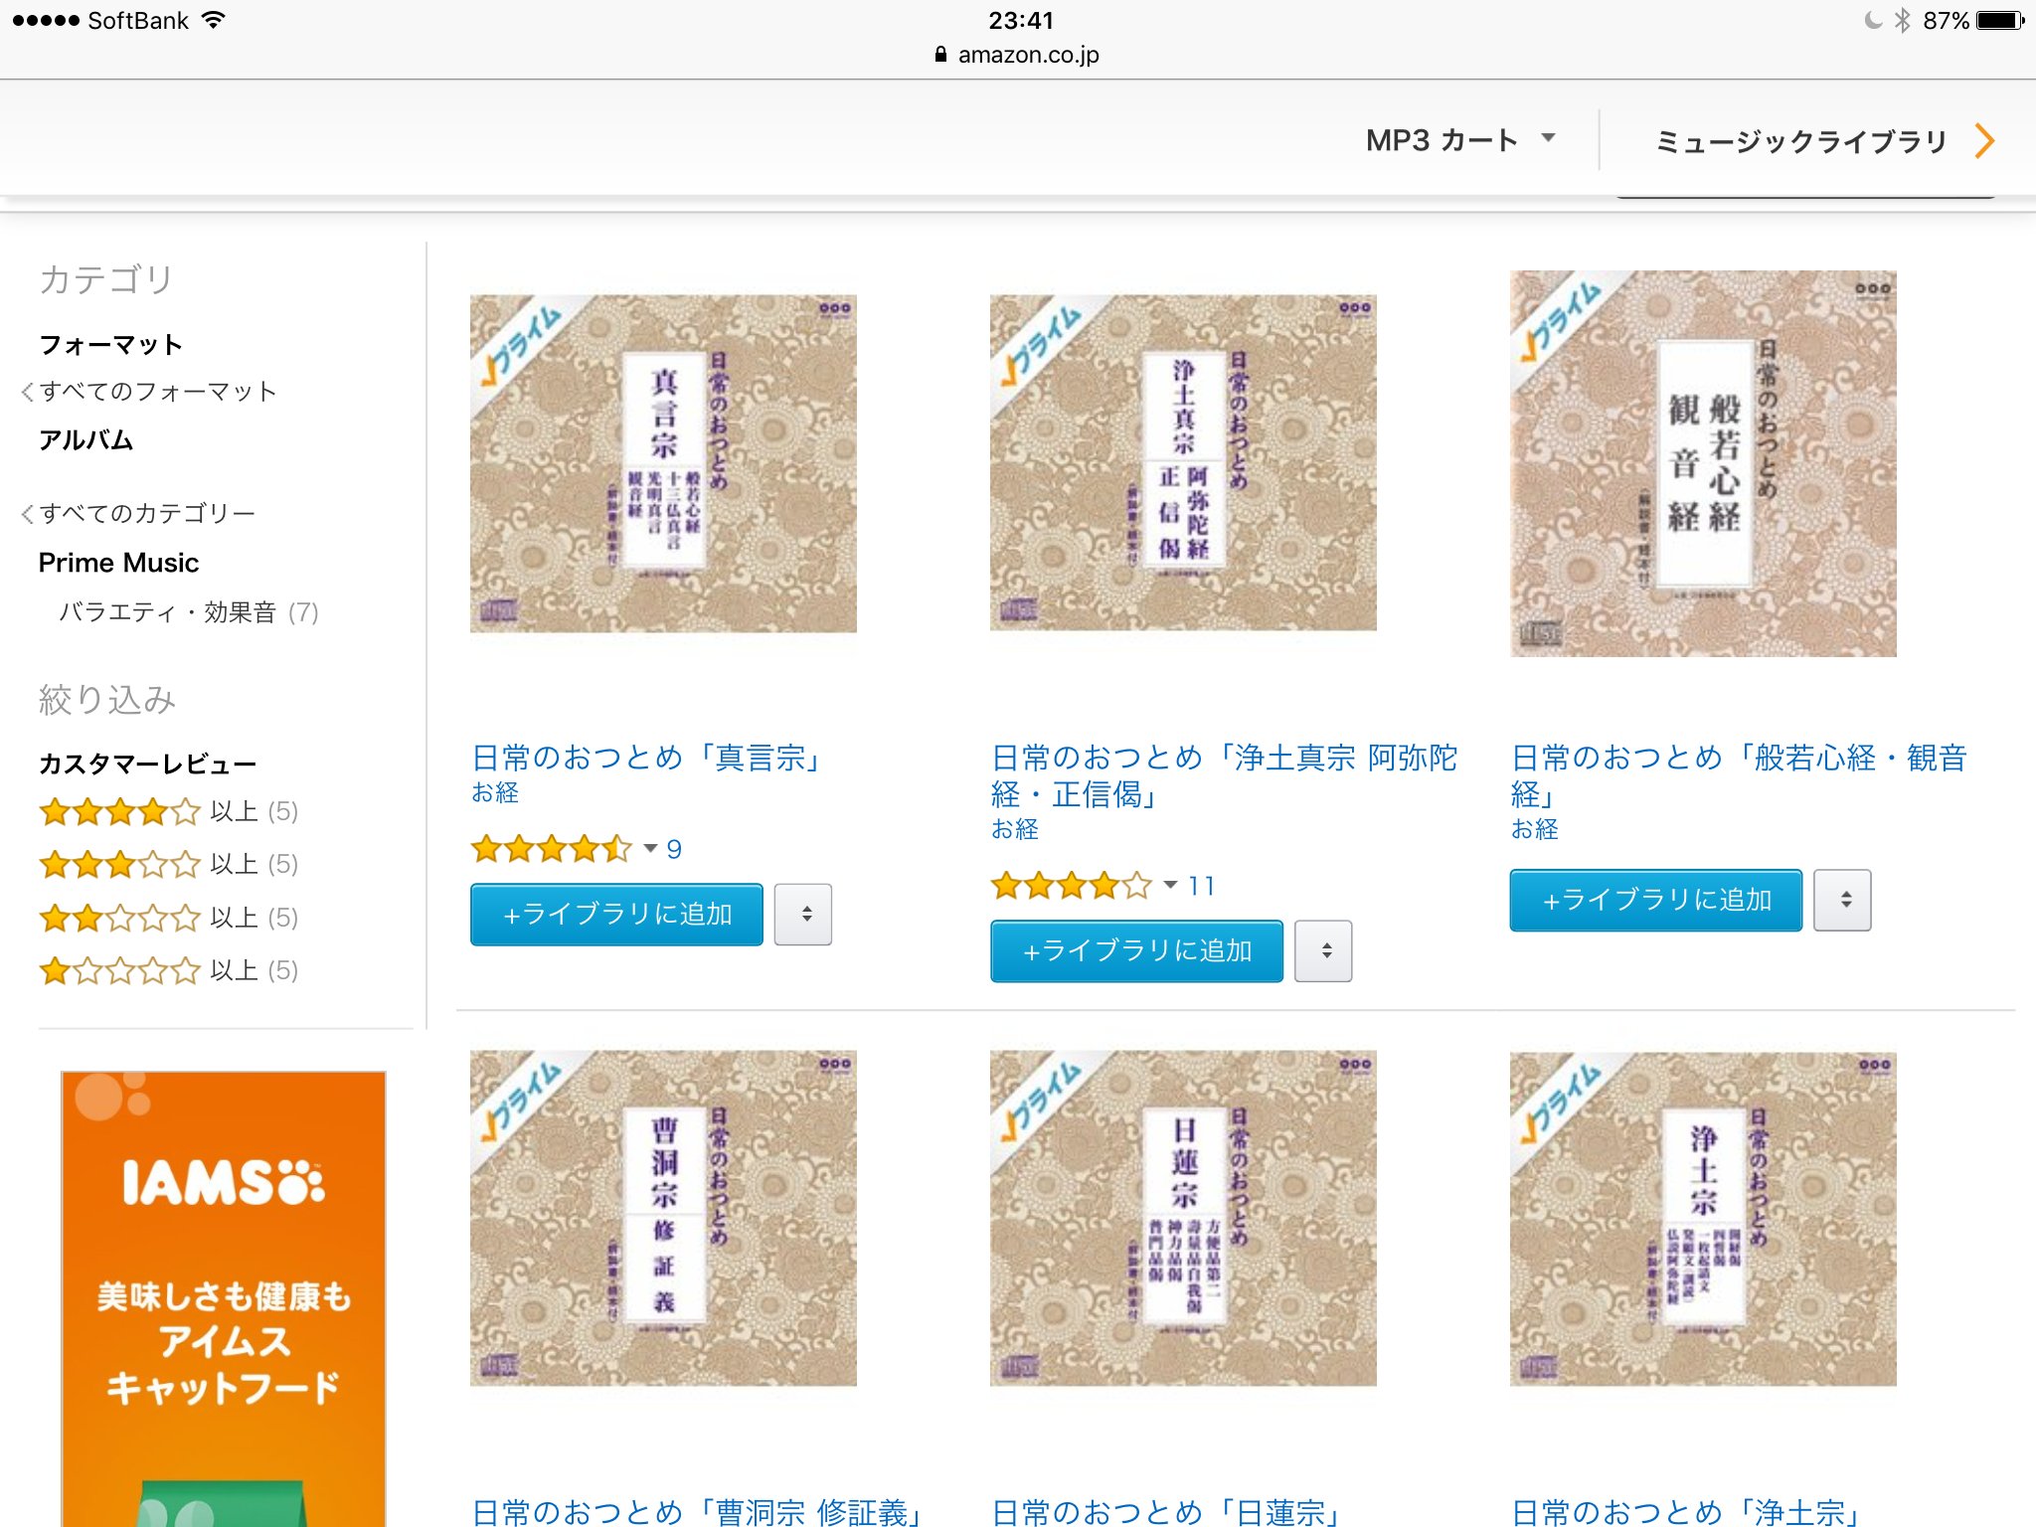Open options stepper next to 浄土真宗 add button
This screenshot has height=1527, width=2036.
(1323, 950)
